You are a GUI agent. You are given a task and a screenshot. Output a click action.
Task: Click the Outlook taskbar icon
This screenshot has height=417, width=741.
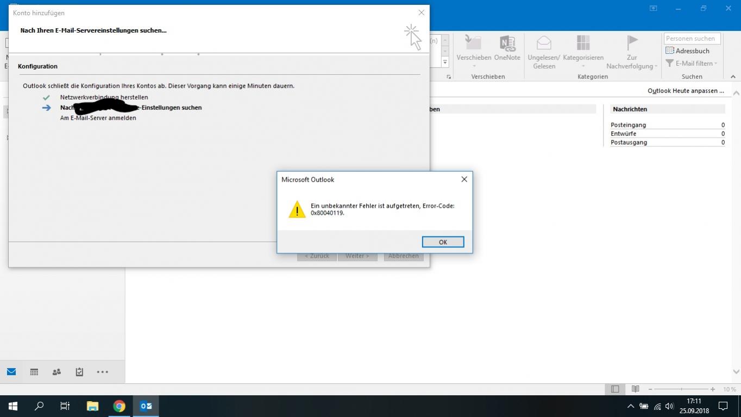click(x=146, y=406)
